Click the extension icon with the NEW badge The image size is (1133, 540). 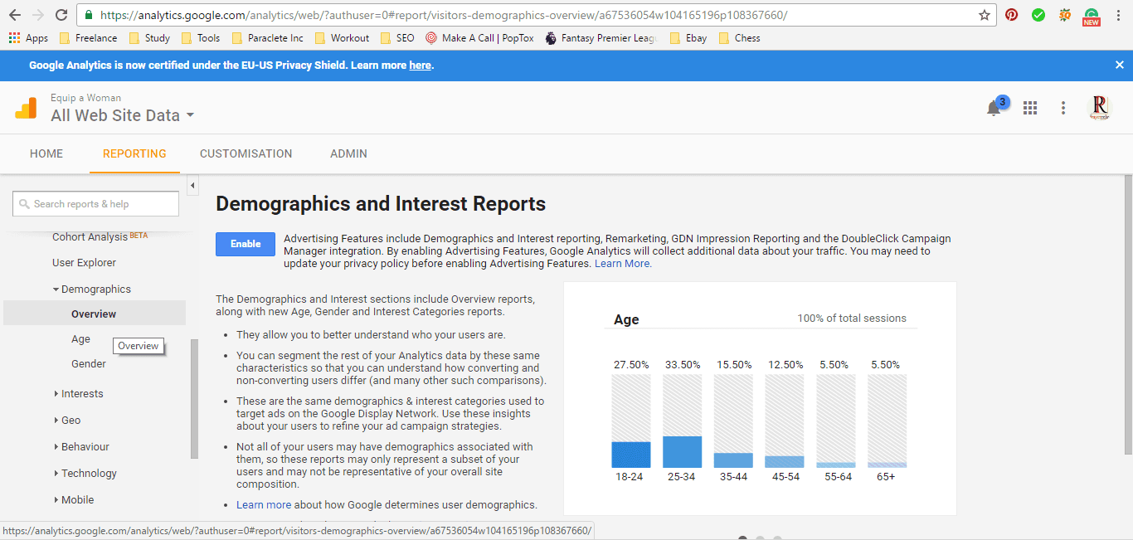click(1091, 14)
